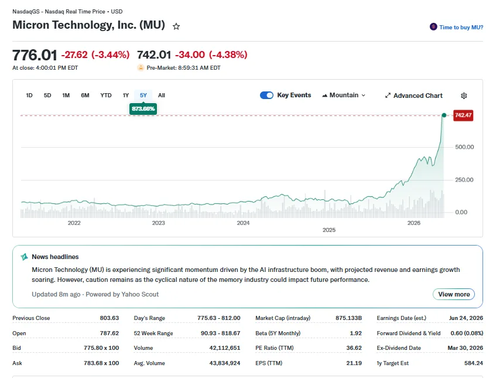The image size is (486, 378).
Task: Click the Forward Dividend & Yield value 0.60 (0.08%)
Action: [x=467, y=333]
